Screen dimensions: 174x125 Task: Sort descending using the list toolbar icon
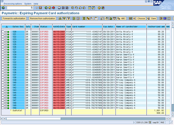(64, 19)
